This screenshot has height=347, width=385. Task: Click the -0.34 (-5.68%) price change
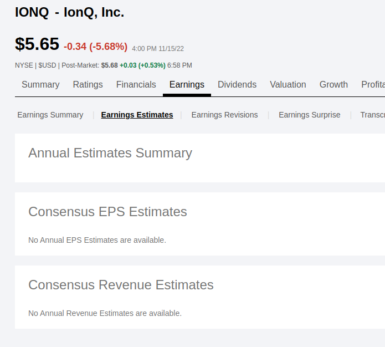[x=95, y=47]
